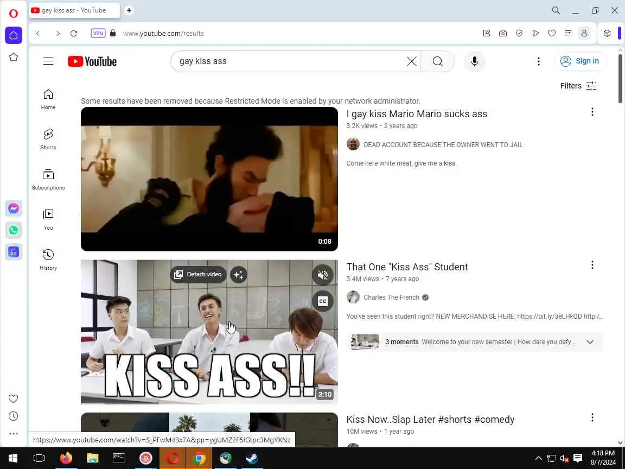Open the 0:08 Mario video thumbnail
The height and width of the screenshot is (469, 625).
tap(209, 179)
